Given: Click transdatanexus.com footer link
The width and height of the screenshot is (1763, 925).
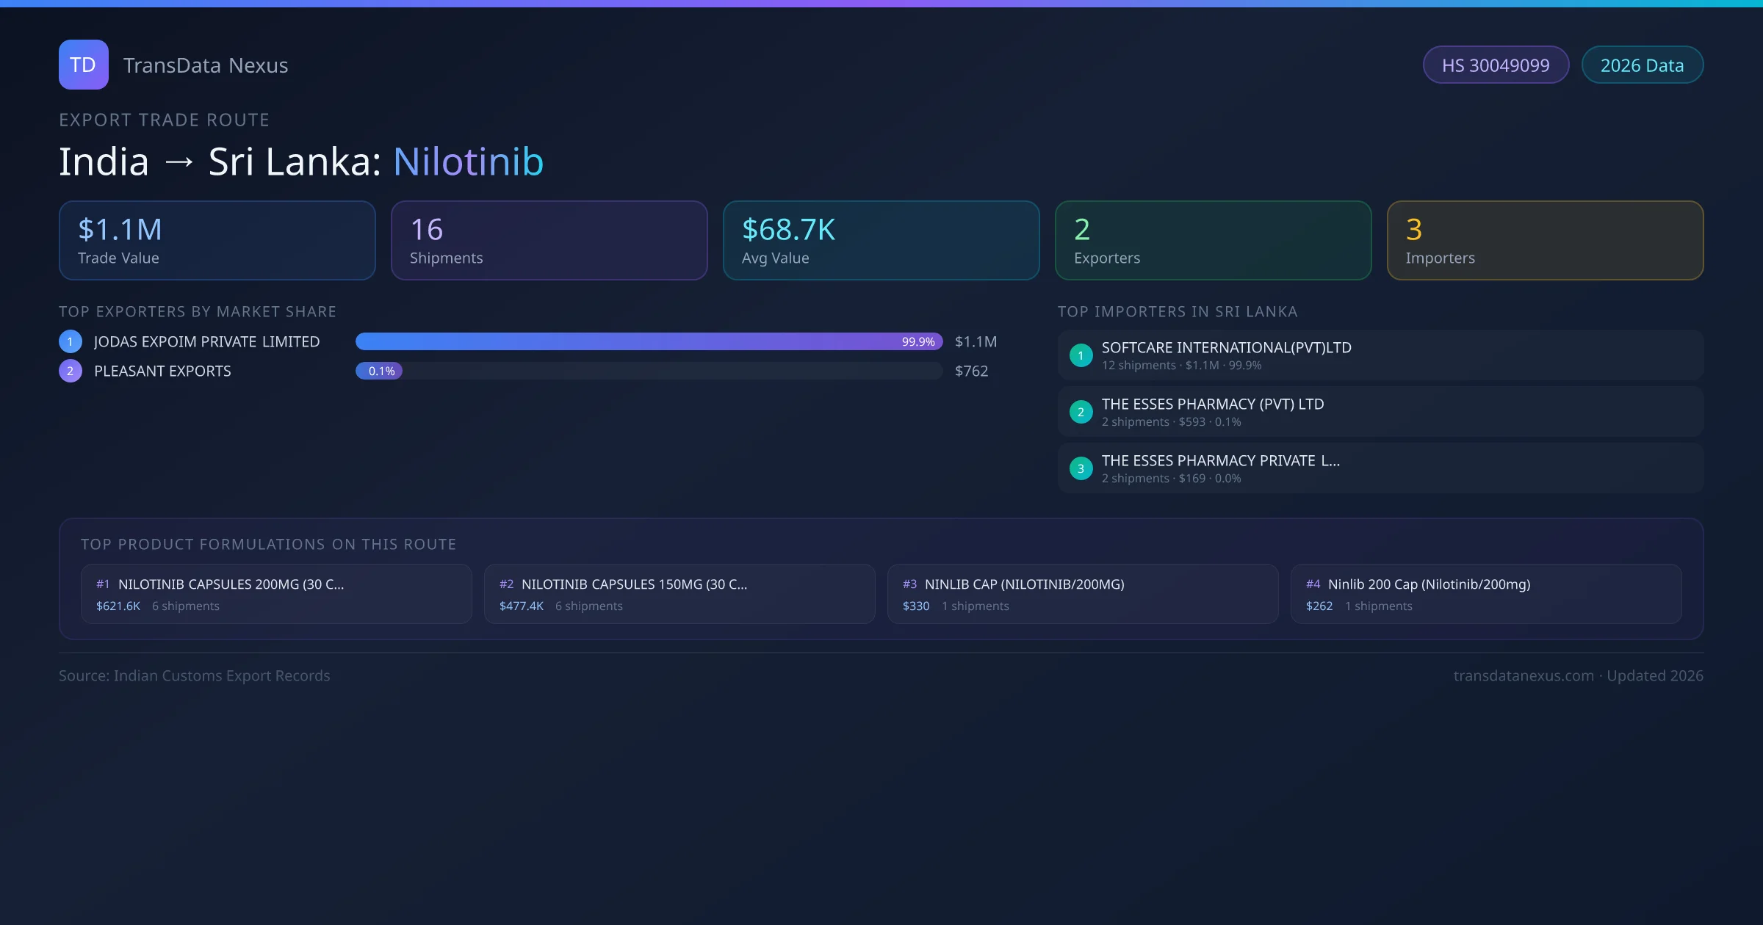Looking at the screenshot, I should click(x=1523, y=675).
